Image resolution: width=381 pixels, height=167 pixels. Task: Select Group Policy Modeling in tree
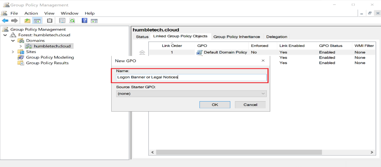click(x=50, y=57)
